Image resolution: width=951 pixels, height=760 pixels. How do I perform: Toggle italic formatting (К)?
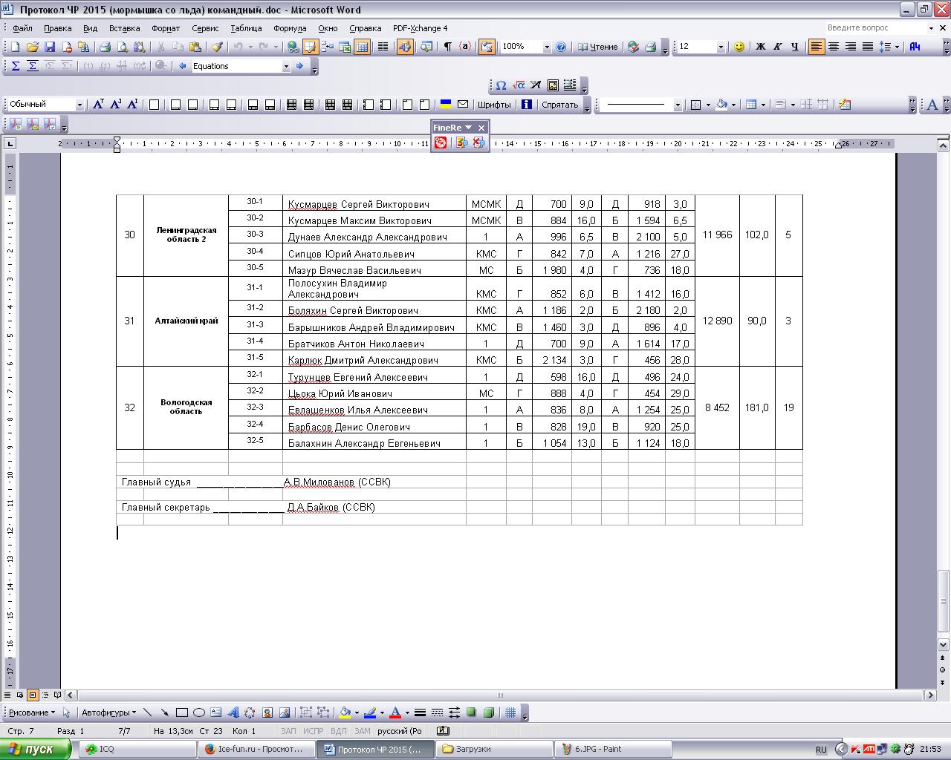[777, 47]
